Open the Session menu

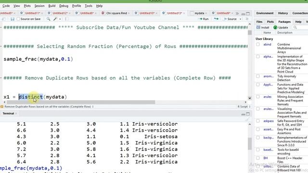click(39, 6)
